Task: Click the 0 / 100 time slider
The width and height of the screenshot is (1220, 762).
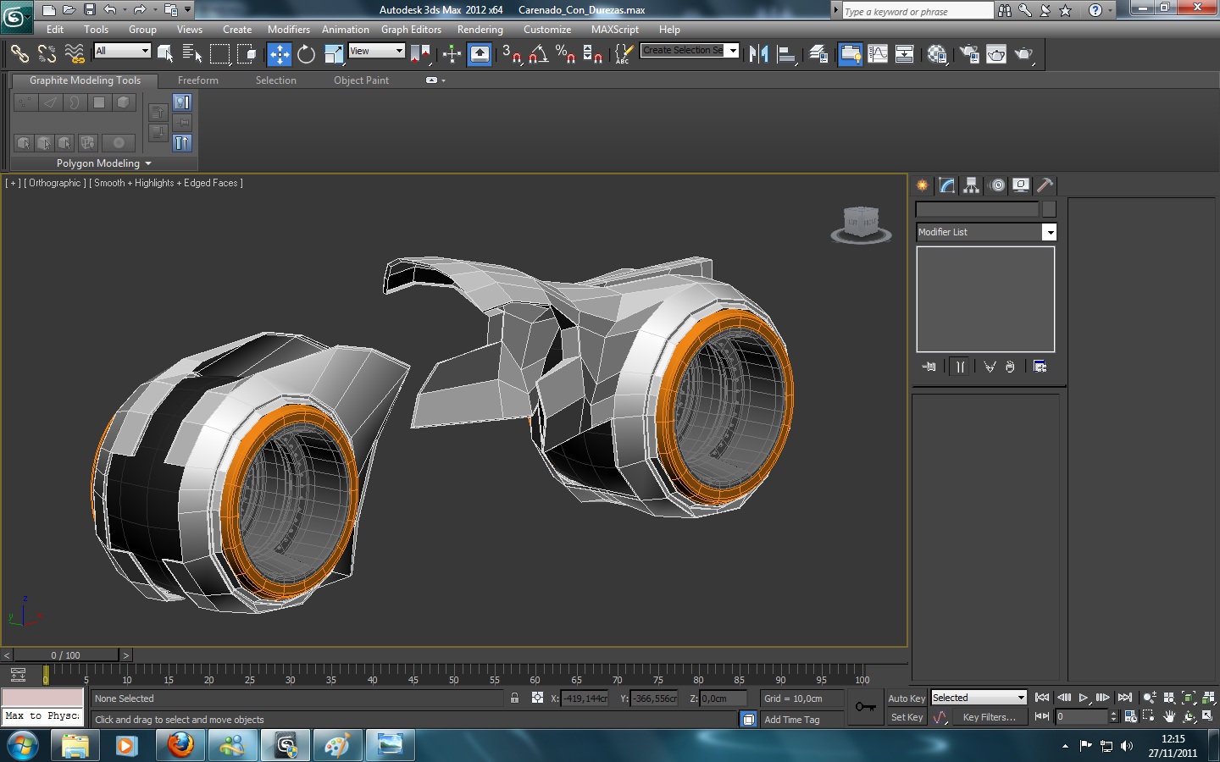Action: pyautogui.click(x=66, y=655)
